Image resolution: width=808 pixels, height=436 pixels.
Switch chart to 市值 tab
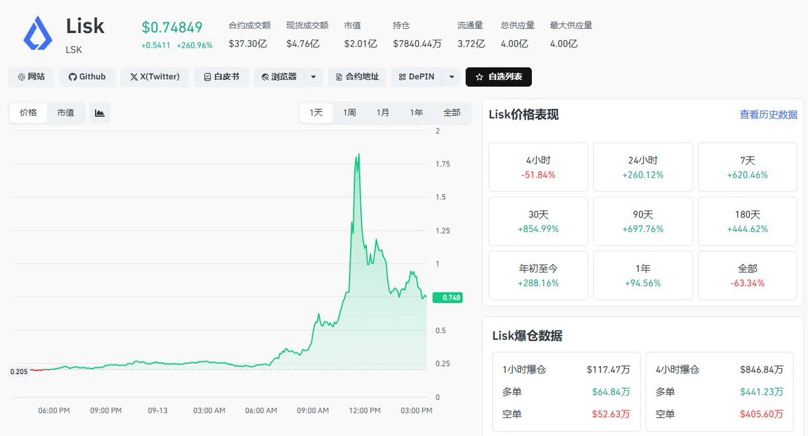[x=66, y=113]
